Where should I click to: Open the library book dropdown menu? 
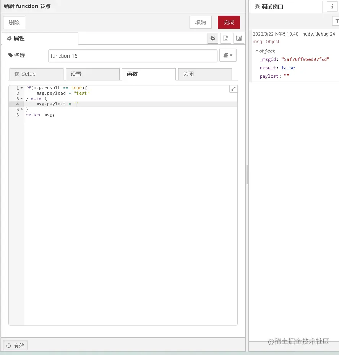[228, 55]
